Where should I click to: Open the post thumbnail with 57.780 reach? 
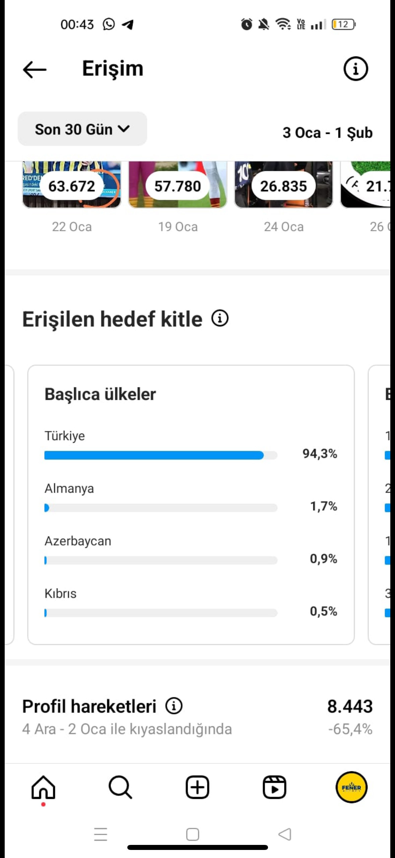click(178, 185)
